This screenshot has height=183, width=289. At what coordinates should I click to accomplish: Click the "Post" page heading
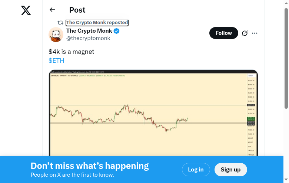(77, 10)
